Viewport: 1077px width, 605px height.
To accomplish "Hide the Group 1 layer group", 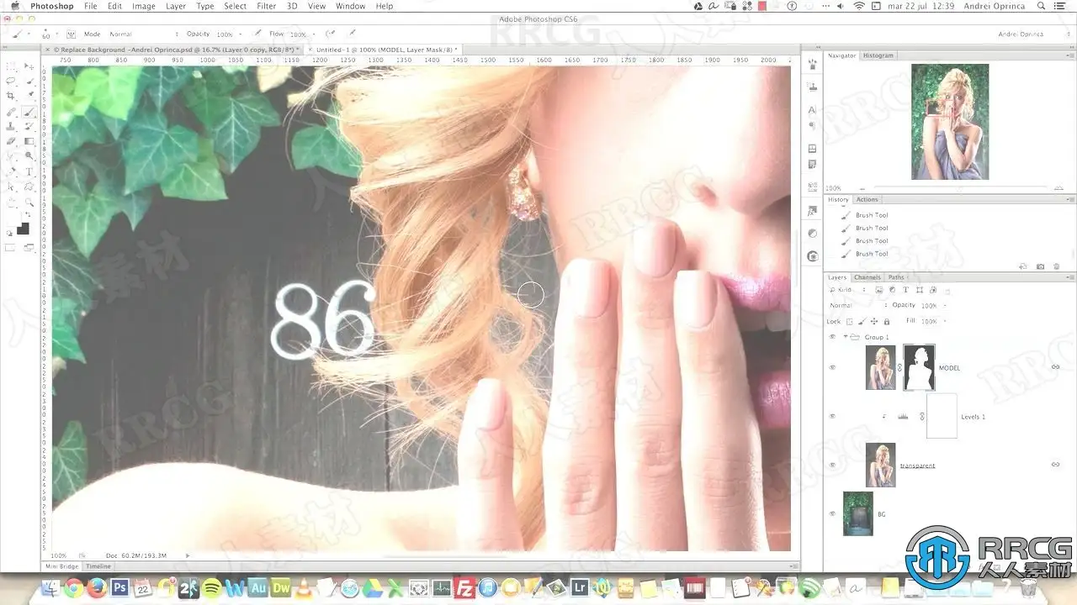I will [832, 337].
